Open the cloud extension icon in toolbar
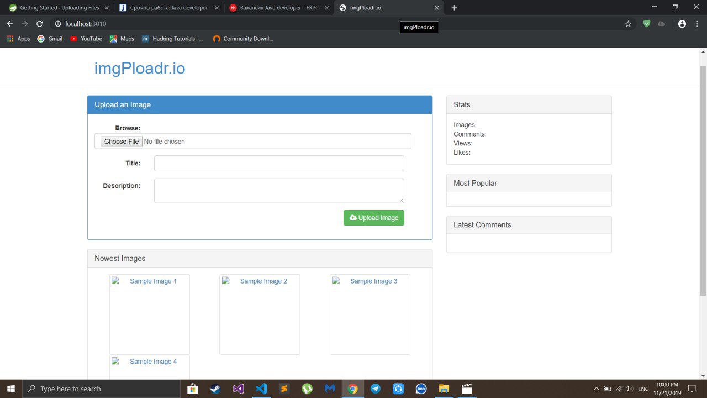Screen dimensions: 707x398 (x=661, y=24)
